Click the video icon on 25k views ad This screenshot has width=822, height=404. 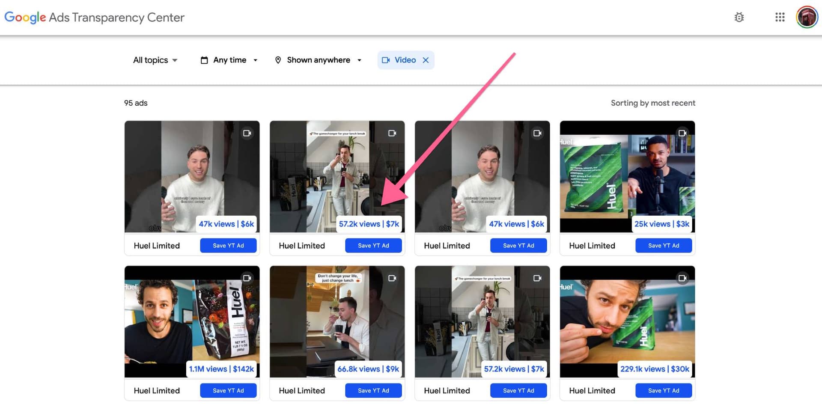pyautogui.click(x=682, y=133)
